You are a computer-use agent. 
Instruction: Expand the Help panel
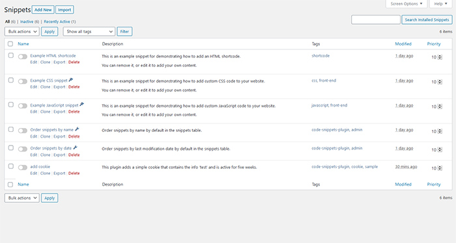pos(440,4)
